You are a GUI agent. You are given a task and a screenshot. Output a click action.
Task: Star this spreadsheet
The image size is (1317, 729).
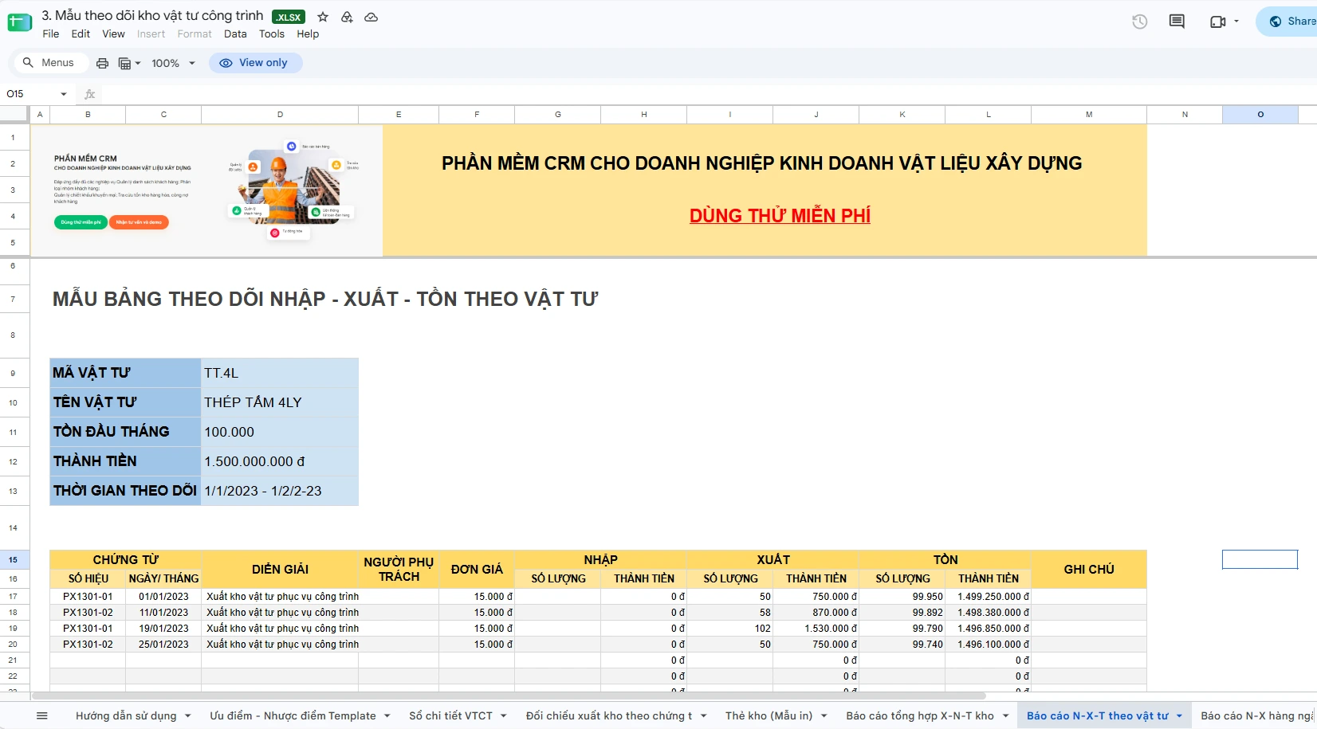(x=323, y=17)
